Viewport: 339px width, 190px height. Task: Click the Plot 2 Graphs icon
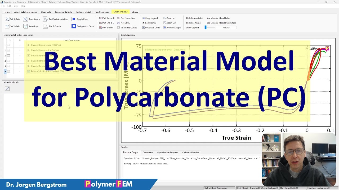click(45, 26)
